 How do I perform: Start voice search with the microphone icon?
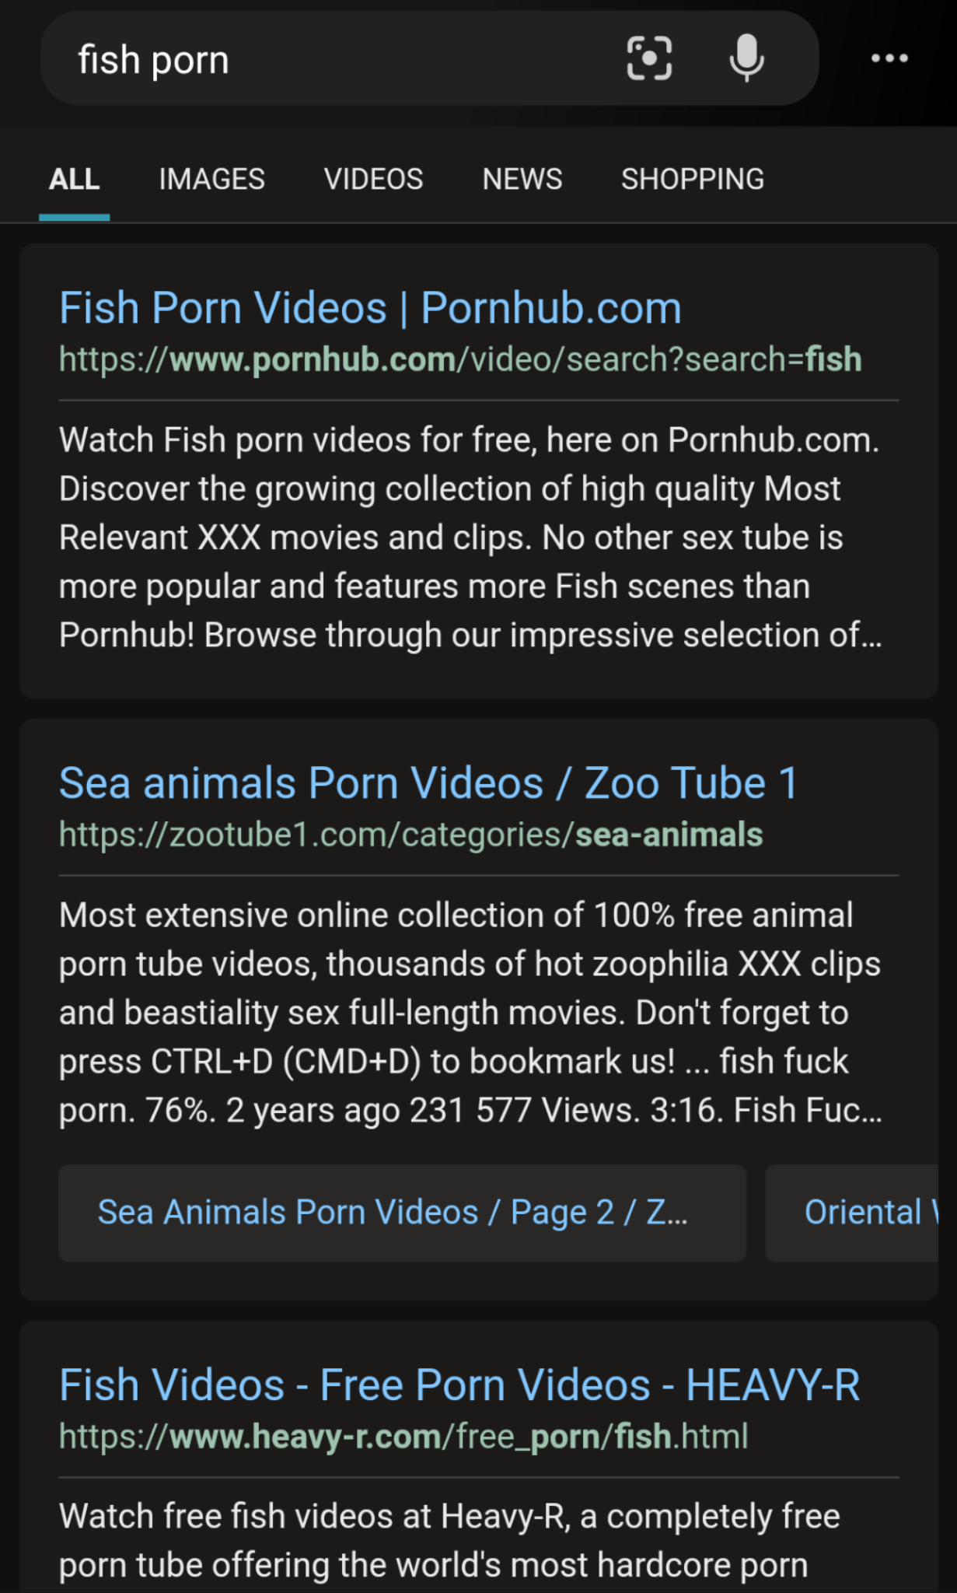(x=746, y=58)
